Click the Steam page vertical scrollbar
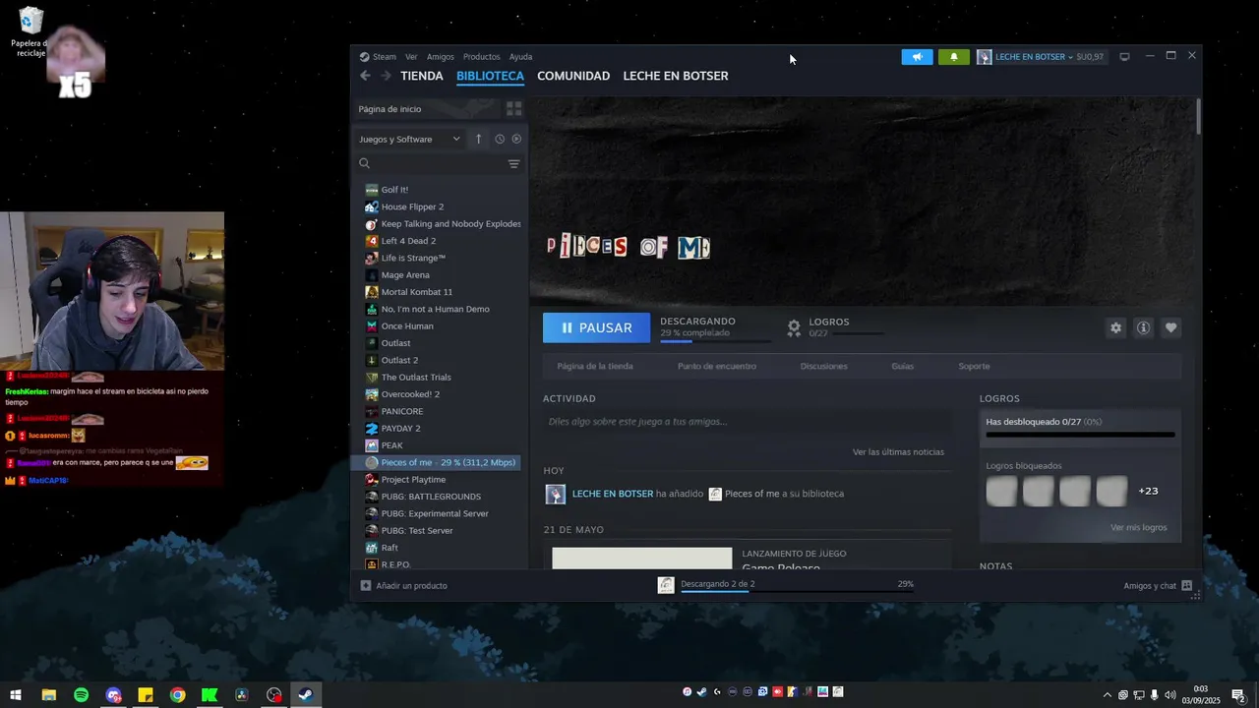 point(1198,117)
